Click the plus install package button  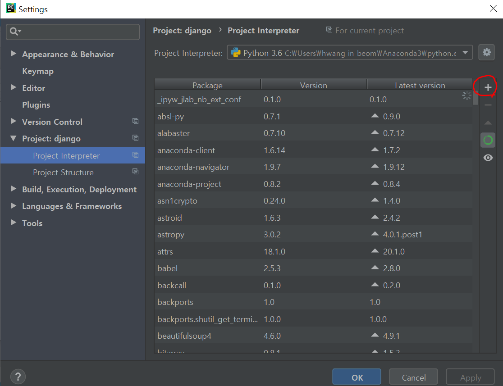pyautogui.click(x=488, y=87)
